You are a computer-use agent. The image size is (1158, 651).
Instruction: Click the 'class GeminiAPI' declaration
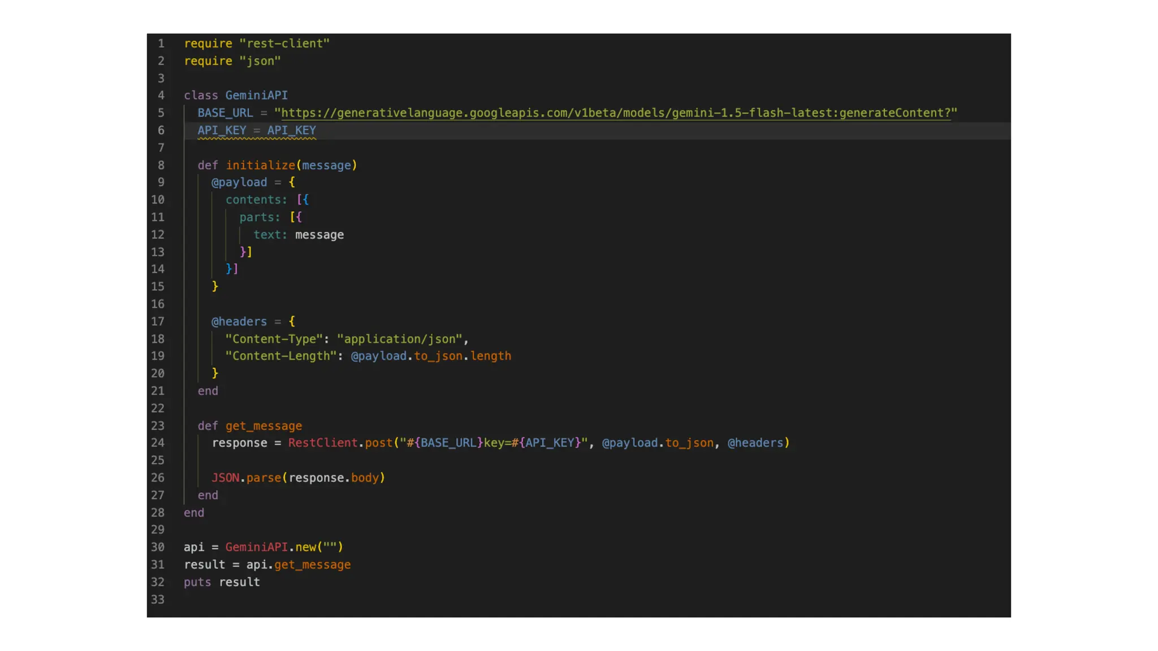point(236,96)
